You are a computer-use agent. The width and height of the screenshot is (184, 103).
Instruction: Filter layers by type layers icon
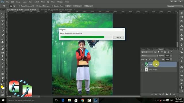coord(162,52)
